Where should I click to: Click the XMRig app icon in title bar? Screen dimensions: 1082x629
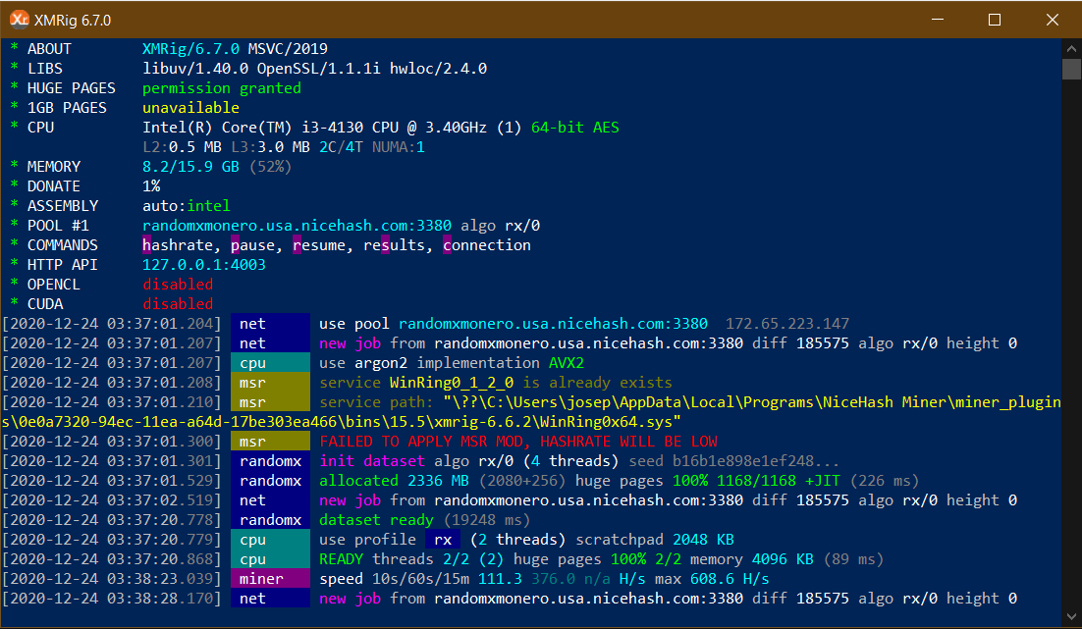(20, 20)
